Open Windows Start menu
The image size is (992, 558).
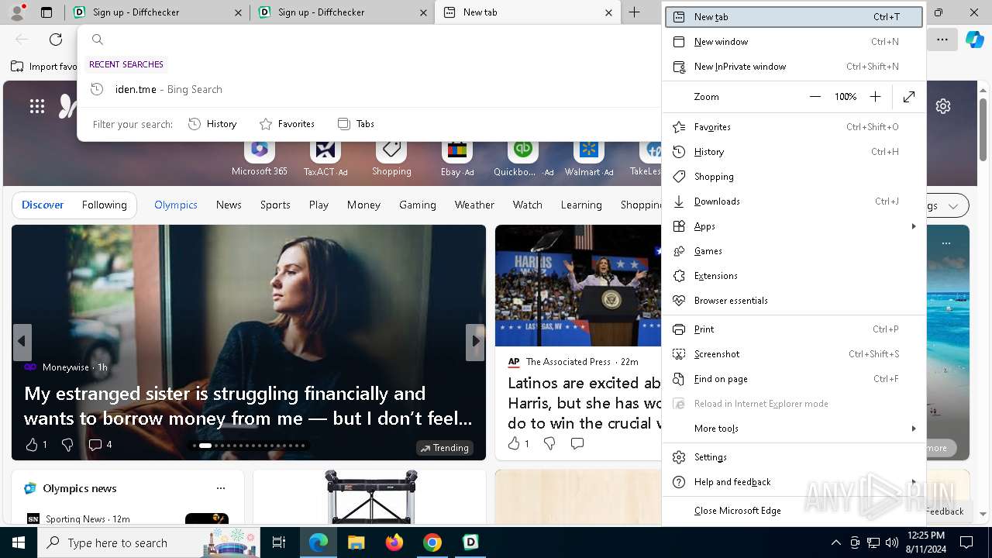click(18, 542)
